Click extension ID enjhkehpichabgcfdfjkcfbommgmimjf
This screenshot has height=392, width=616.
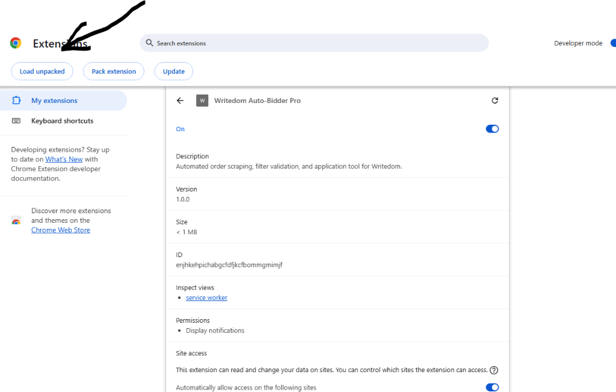(x=229, y=265)
